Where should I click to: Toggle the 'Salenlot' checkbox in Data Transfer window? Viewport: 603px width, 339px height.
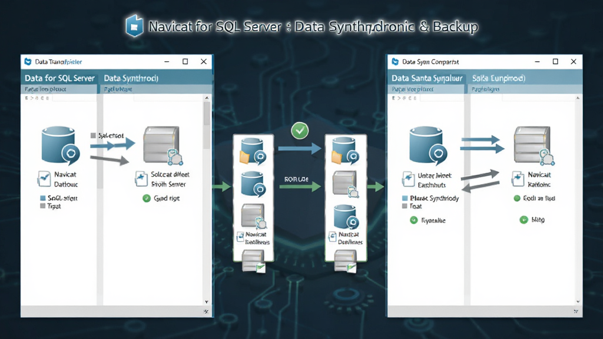[93, 135]
